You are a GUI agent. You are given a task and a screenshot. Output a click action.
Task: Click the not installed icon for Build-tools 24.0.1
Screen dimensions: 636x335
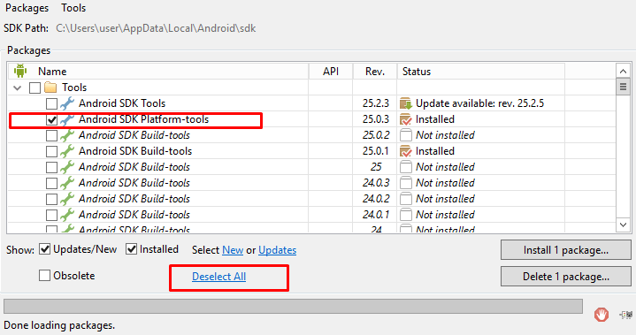(x=406, y=214)
